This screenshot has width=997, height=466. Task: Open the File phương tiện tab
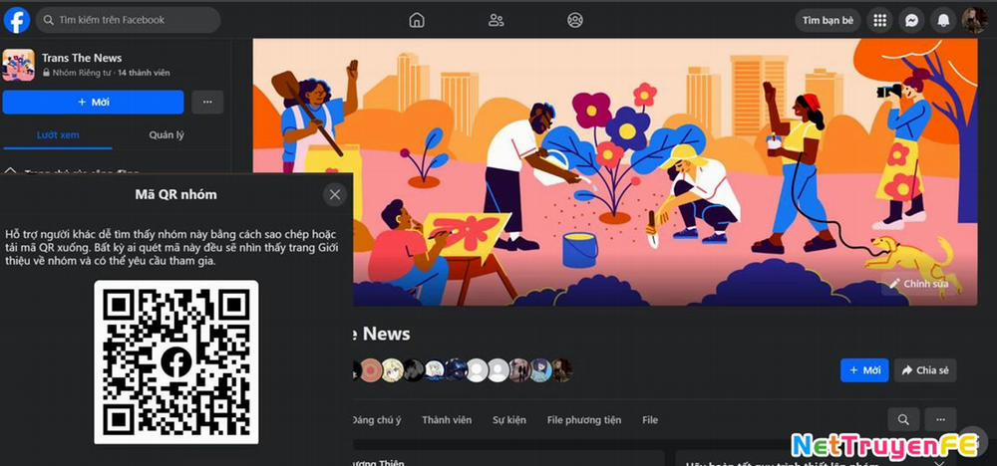click(583, 420)
